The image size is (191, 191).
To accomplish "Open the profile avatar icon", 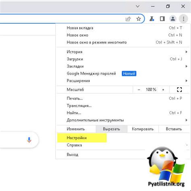I will (173, 19).
